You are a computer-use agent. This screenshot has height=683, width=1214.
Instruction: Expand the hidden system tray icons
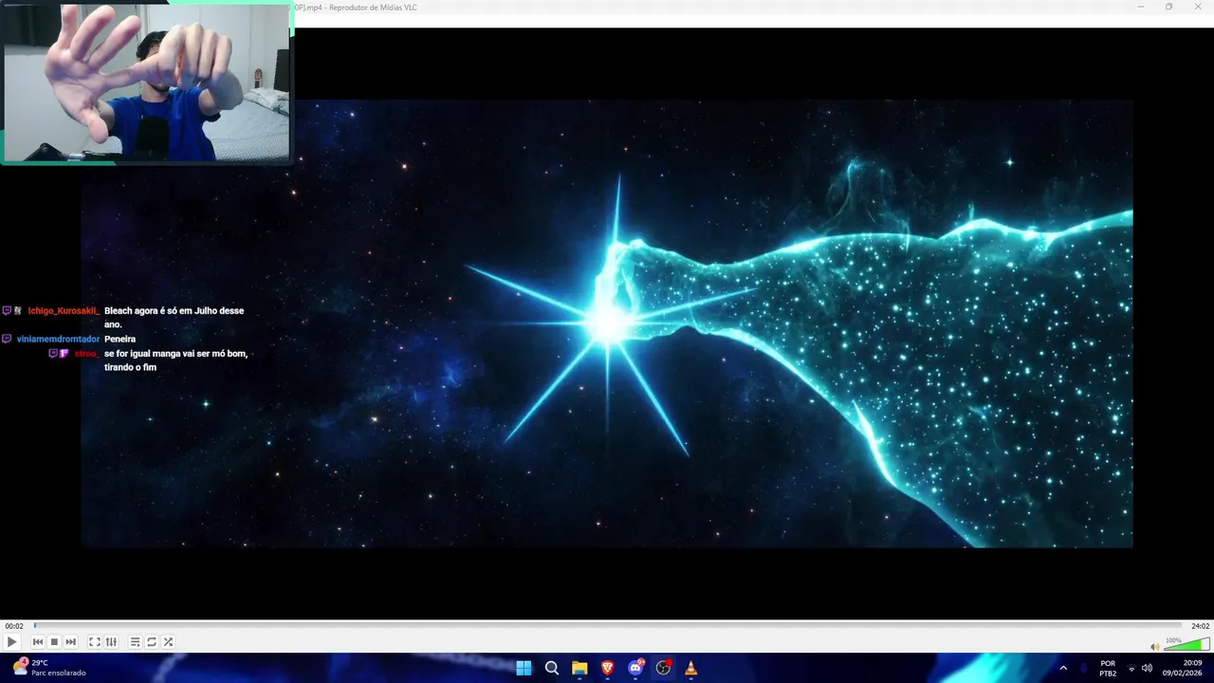pyautogui.click(x=1063, y=668)
